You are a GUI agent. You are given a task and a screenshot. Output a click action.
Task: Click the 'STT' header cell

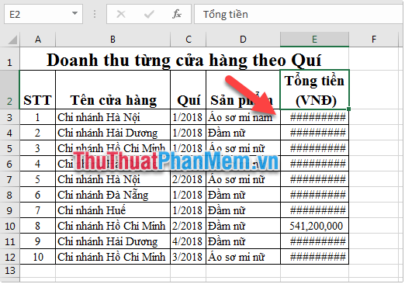click(x=38, y=89)
